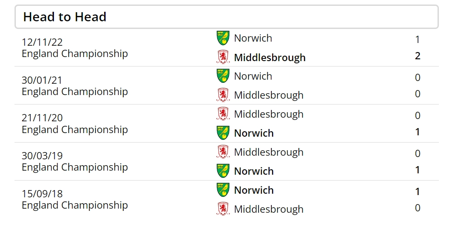This screenshot has width=457, height=229.
Task: Click England Championship under 30/01/21
Action: click(75, 91)
